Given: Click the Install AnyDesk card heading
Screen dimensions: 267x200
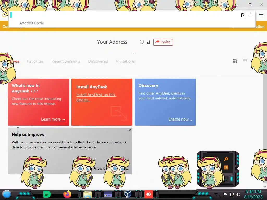Looking at the screenshot, I should [92, 87].
